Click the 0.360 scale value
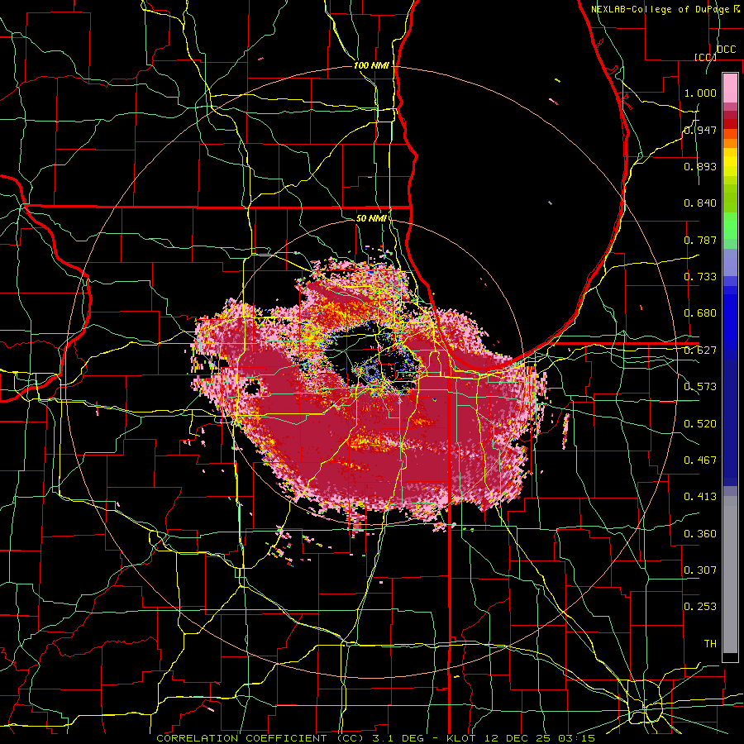 700,534
